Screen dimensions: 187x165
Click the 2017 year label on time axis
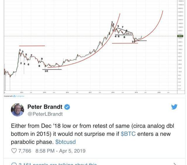(x=90, y=92)
